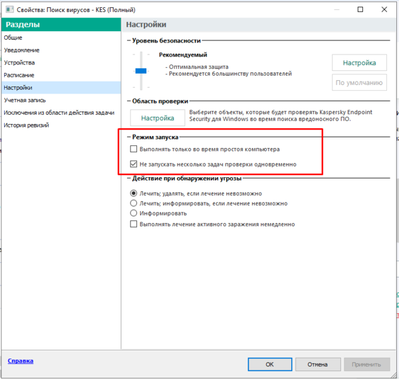The image size is (399, 379).
Task: Open the Общие section
Action: click(x=61, y=38)
